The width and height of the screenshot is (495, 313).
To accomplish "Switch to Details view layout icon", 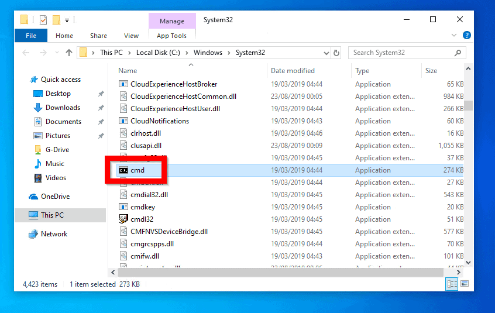I will point(452,284).
